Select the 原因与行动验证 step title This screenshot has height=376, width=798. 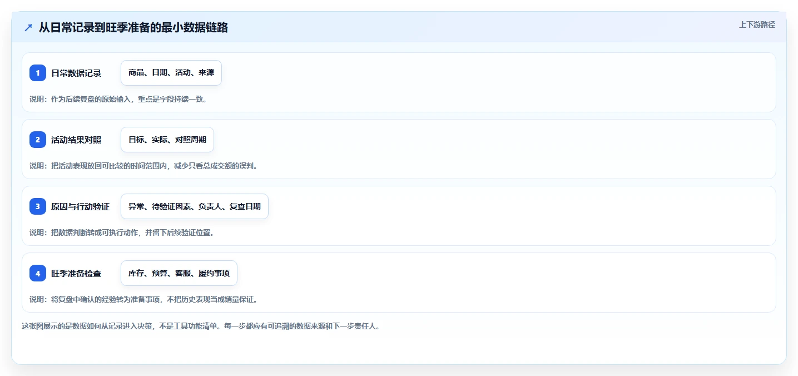(x=80, y=206)
